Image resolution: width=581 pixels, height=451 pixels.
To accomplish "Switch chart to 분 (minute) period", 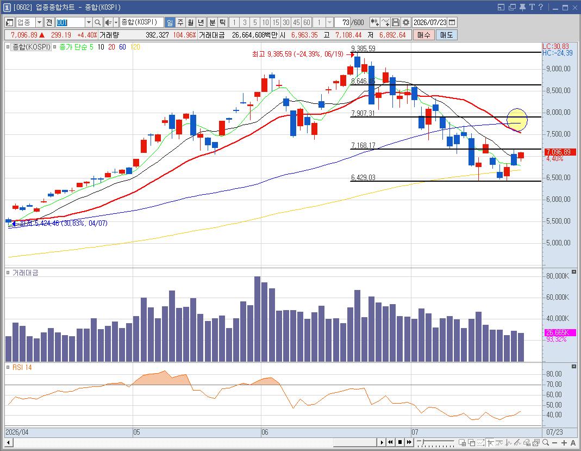I will [213, 22].
